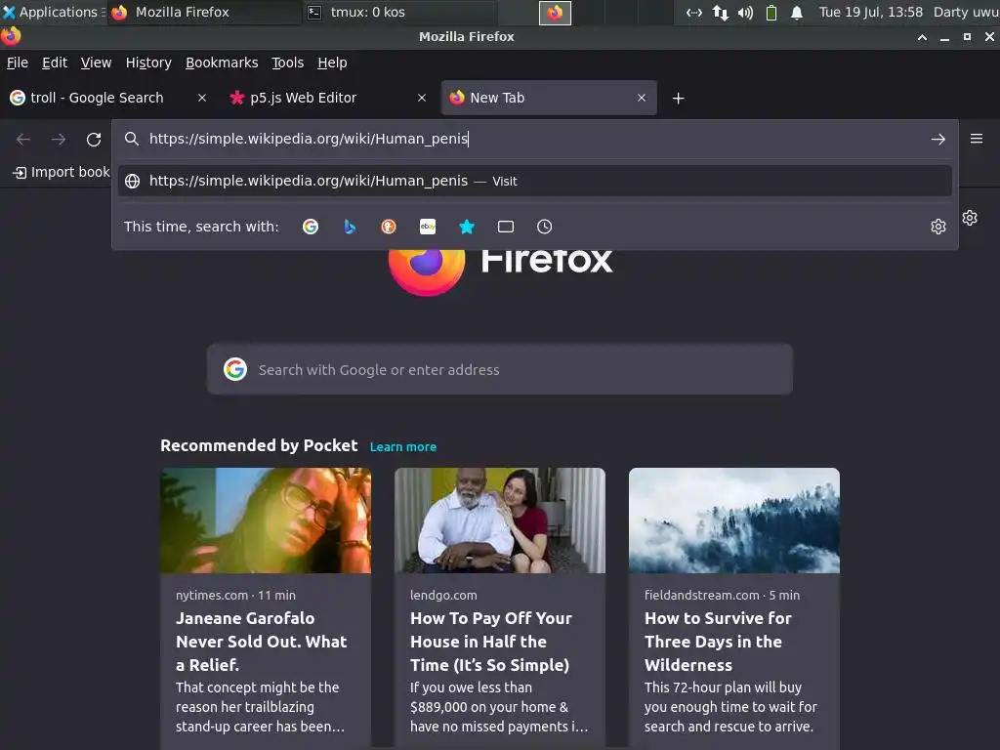Open Janeane Garofalo Never Sold Out headline
This screenshot has width=1000, height=750.
point(262,642)
